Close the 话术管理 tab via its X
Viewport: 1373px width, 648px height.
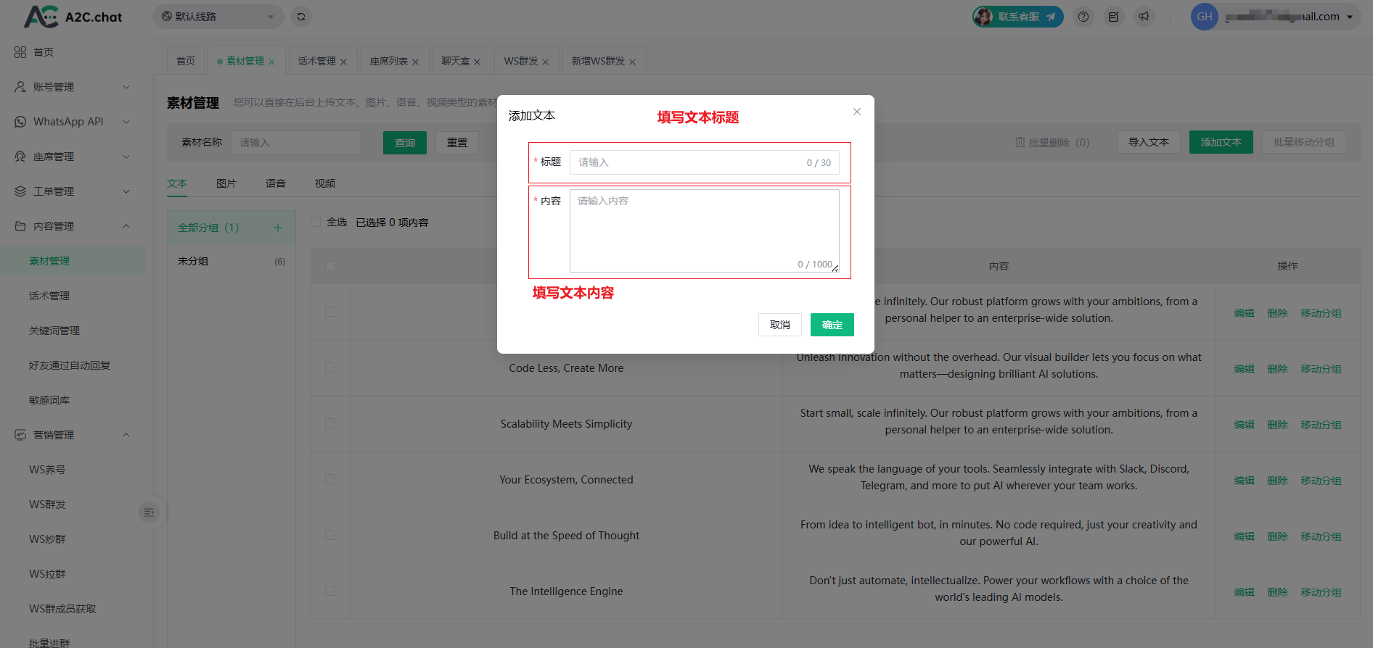point(343,62)
